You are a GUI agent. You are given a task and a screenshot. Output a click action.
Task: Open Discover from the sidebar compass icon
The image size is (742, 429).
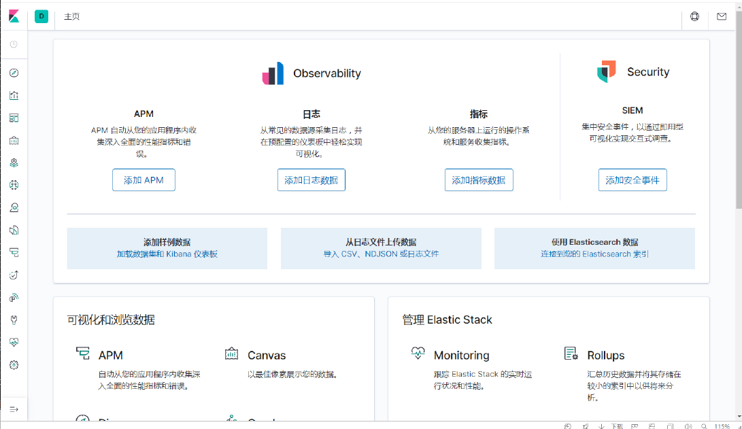[x=14, y=73]
